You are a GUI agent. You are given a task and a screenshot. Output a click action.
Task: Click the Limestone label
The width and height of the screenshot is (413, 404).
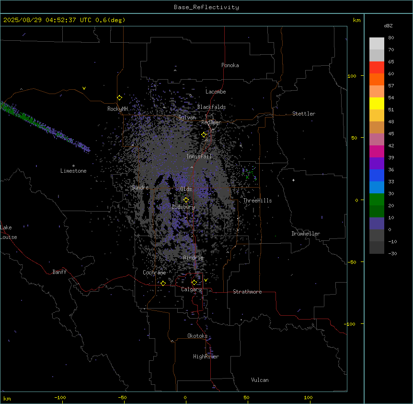click(x=73, y=171)
